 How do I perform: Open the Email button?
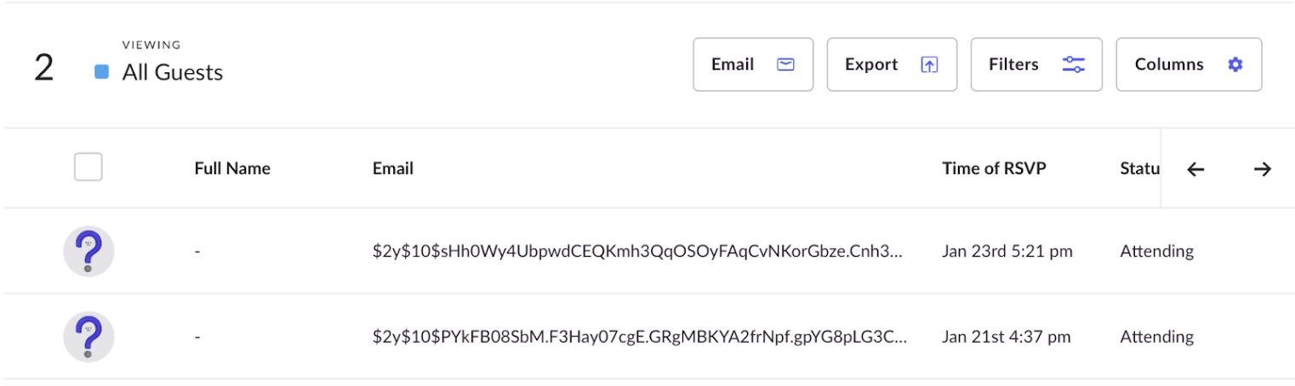(x=753, y=65)
